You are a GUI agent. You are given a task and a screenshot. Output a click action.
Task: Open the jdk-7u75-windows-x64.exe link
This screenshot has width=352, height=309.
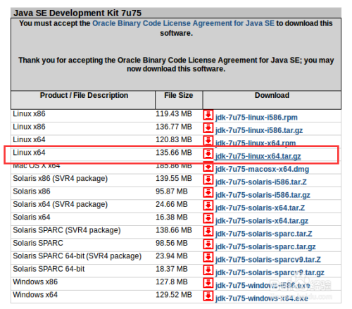262,298
